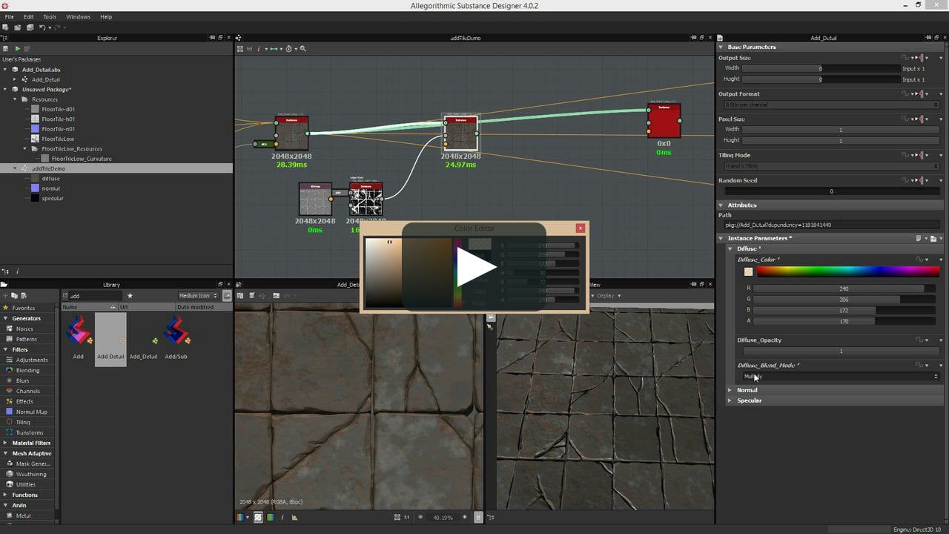The width and height of the screenshot is (949, 534).
Task: Select the specular output in Explorer
Action: [x=52, y=198]
